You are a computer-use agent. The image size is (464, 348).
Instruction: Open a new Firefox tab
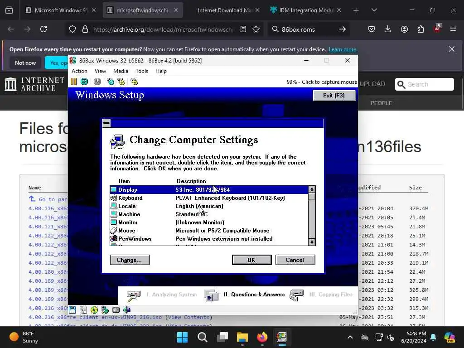click(356, 10)
